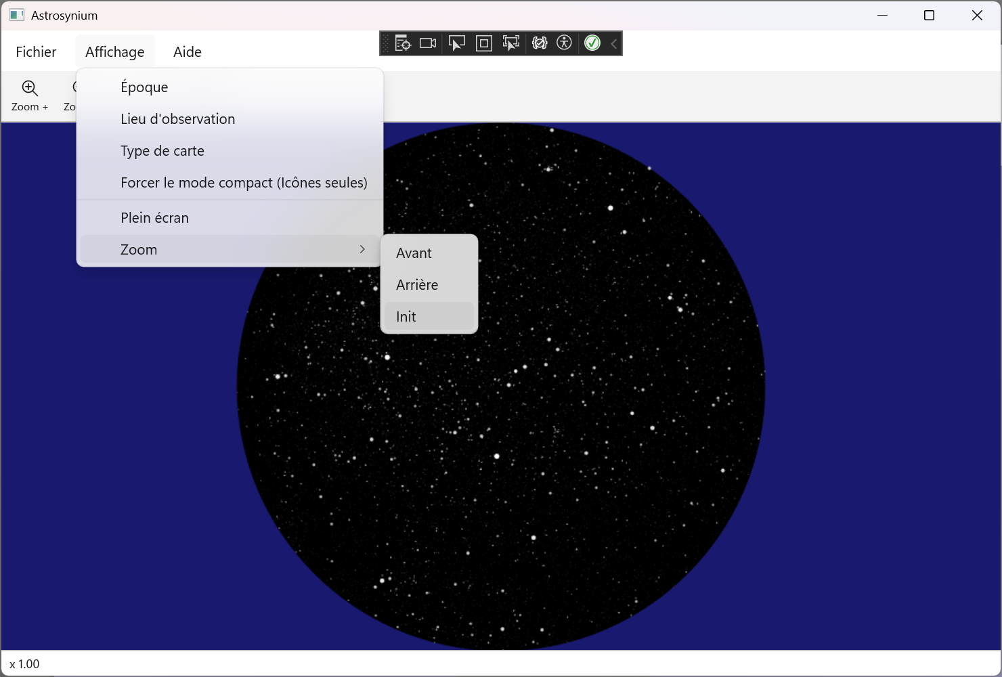Image resolution: width=1002 pixels, height=677 pixels.
Task: Toggle Forcer le mode compact (Icônes seules)
Action: click(x=244, y=183)
